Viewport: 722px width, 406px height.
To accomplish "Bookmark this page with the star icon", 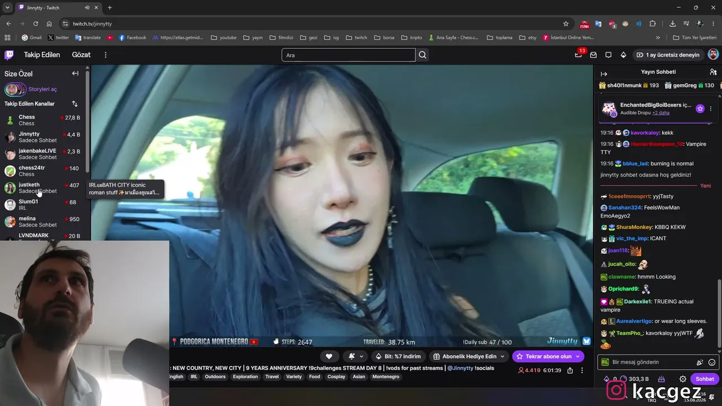I will click(566, 24).
